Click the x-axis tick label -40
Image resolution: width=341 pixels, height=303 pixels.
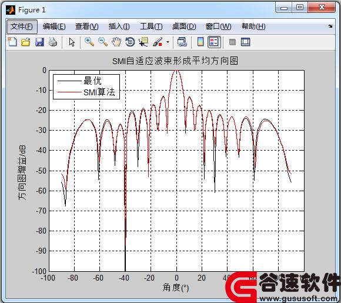[123, 278]
